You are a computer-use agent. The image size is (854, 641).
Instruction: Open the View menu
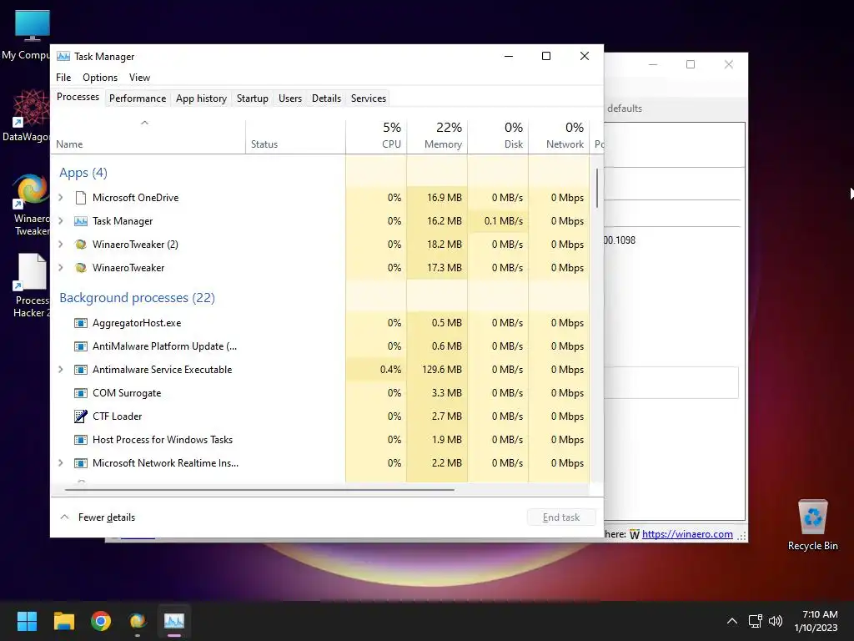click(x=139, y=78)
